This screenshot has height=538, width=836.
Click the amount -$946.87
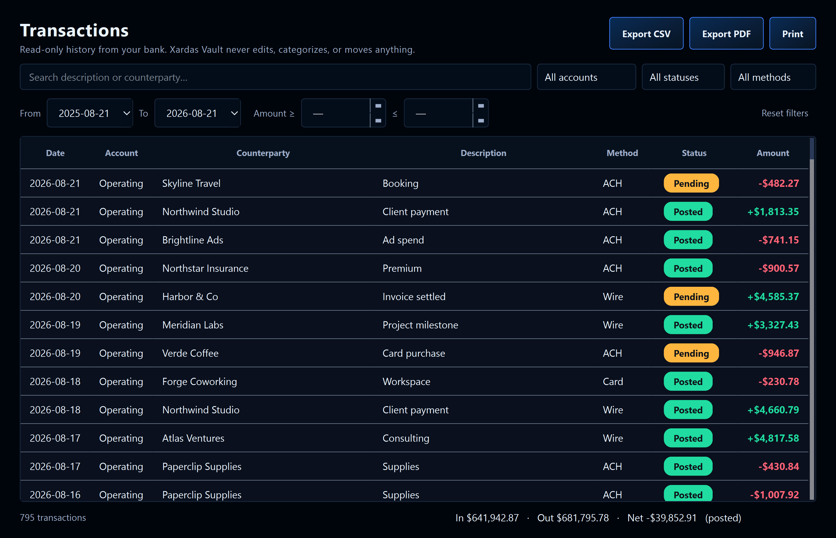[x=778, y=353]
